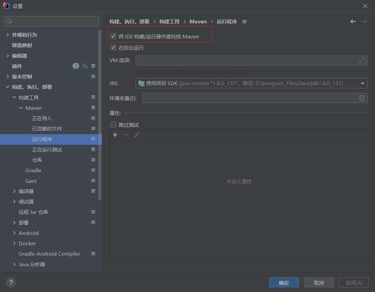Focus the settings search input field

pyautogui.click(x=51, y=21)
